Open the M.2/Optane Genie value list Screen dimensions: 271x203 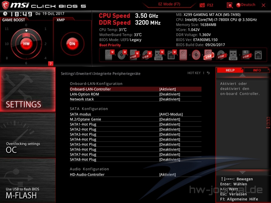170,119
